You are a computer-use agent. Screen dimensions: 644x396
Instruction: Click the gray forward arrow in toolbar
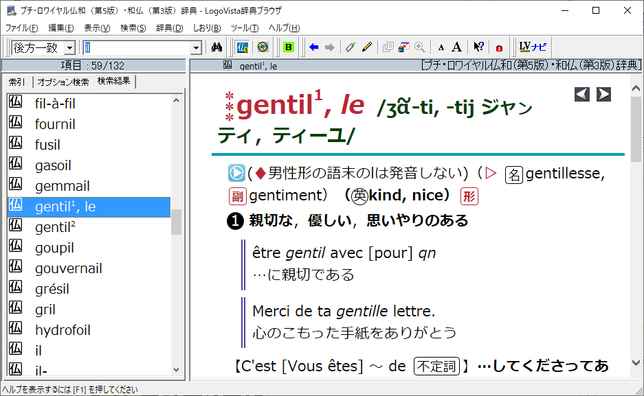330,47
